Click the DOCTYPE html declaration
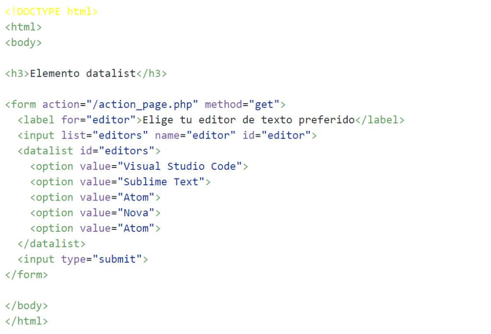491x334 pixels. 50,11
